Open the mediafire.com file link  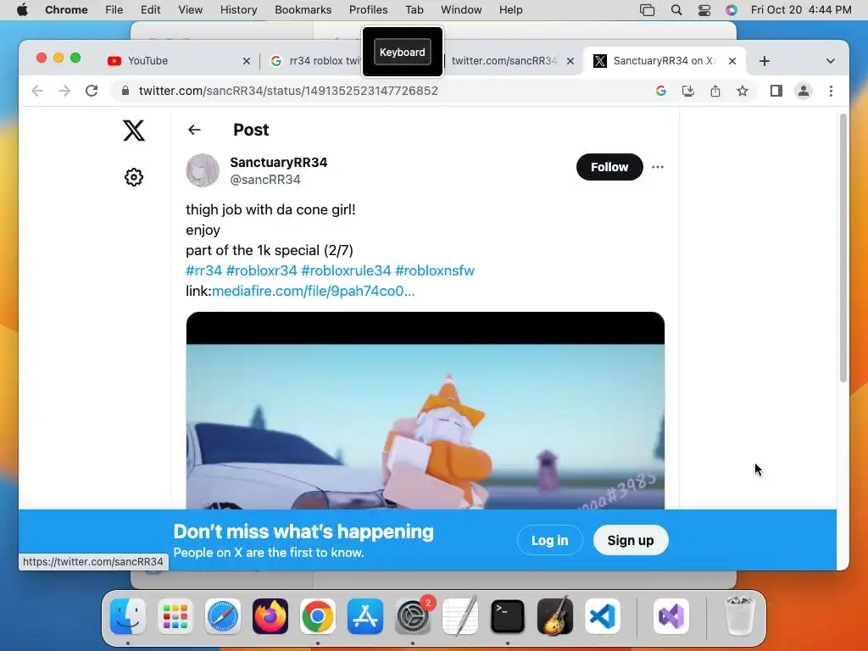(x=314, y=292)
